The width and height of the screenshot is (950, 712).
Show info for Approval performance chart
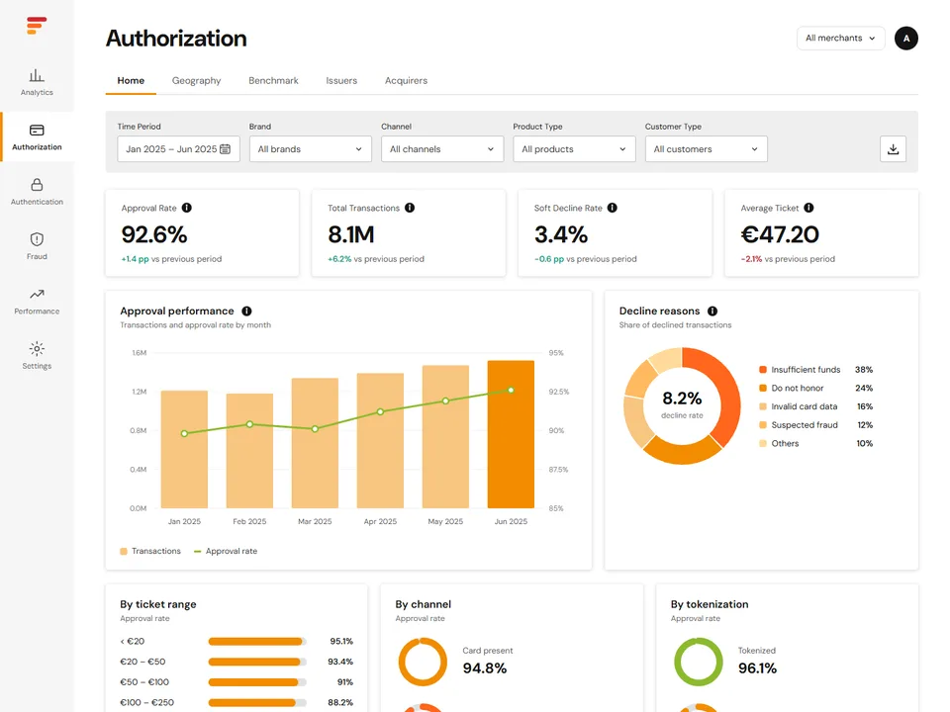246,311
